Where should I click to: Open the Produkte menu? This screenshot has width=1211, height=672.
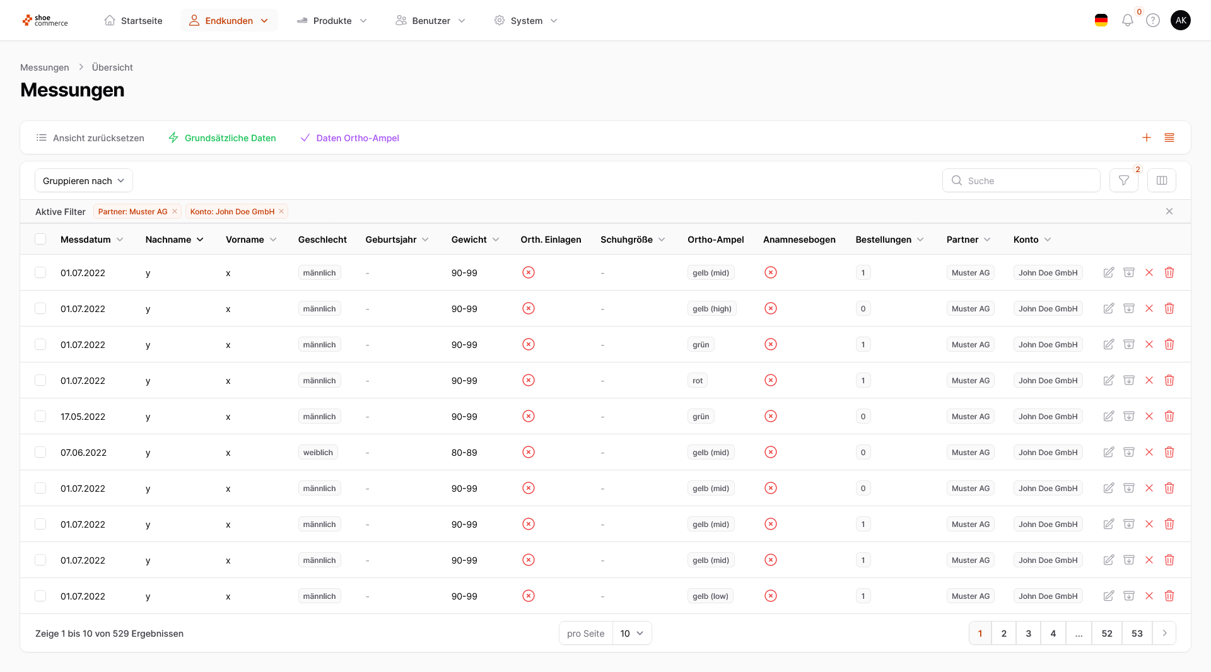coord(332,21)
